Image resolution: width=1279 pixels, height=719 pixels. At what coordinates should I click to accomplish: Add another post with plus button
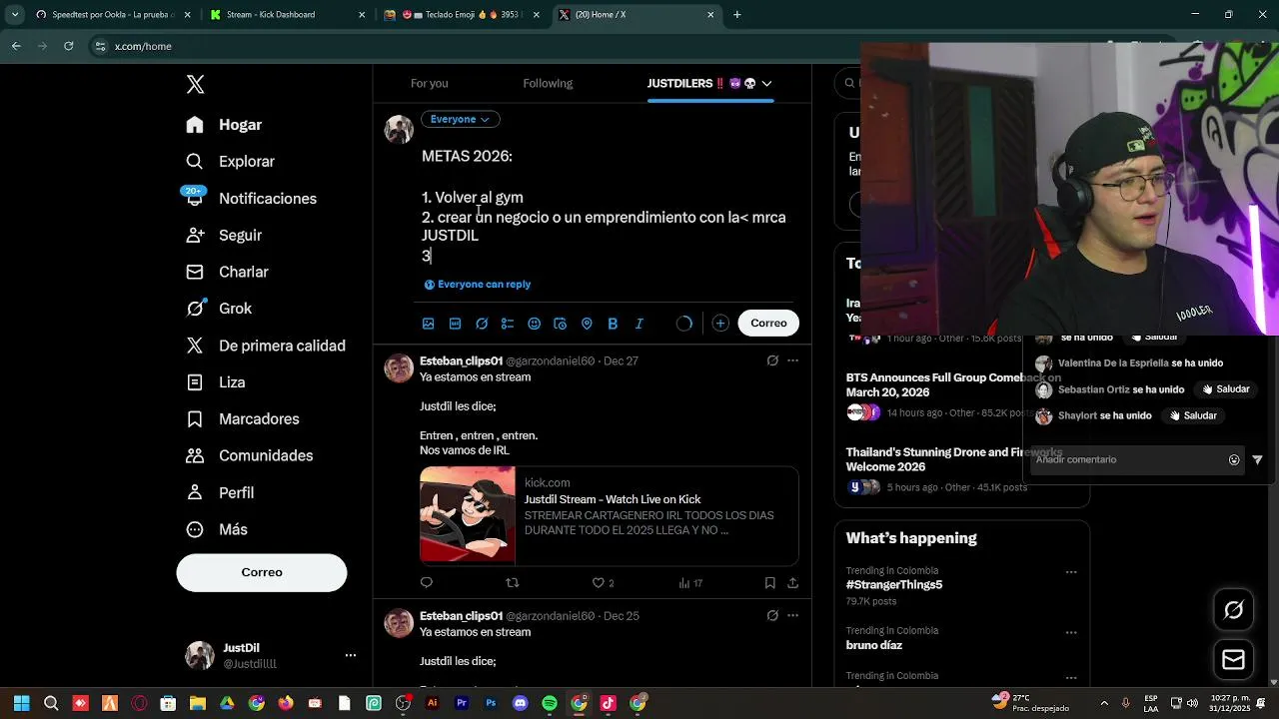720,323
